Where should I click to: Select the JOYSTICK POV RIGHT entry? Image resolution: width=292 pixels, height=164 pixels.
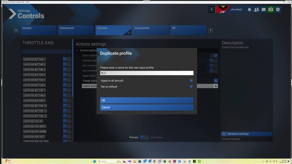click(35, 126)
